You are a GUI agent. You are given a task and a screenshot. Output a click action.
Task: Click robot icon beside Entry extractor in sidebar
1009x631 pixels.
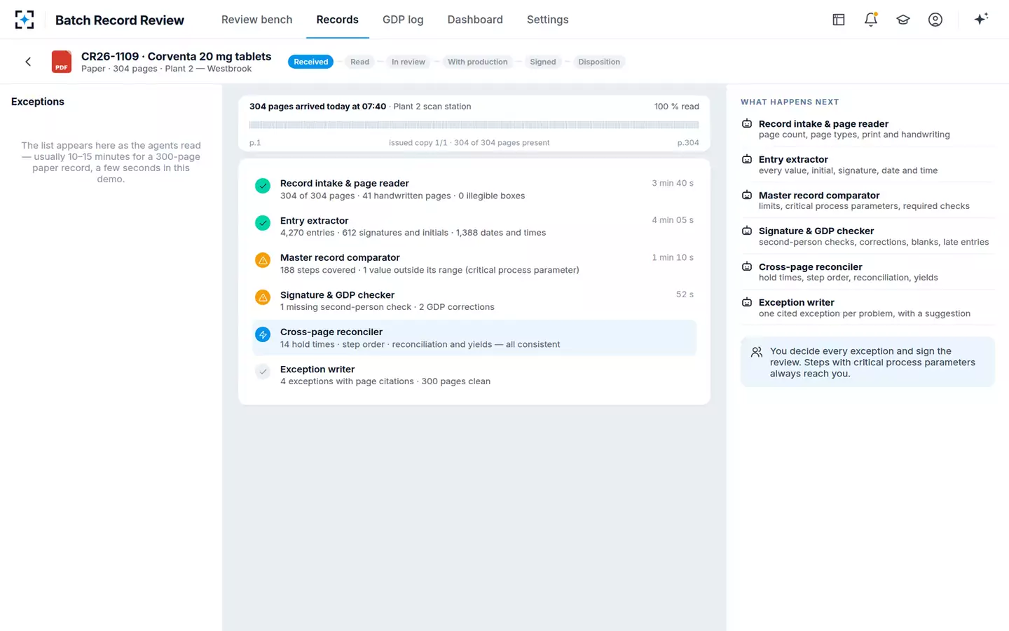(747, 159)
